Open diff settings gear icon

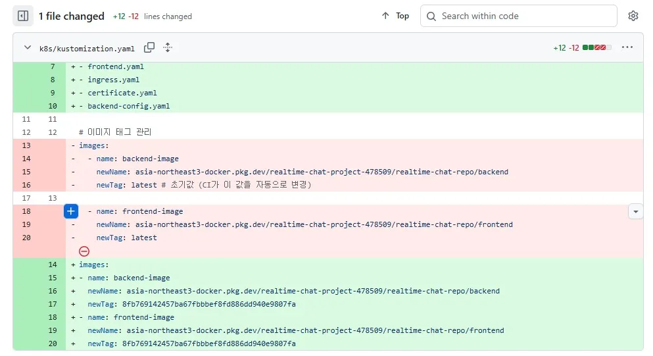click(x=633, y=16)
